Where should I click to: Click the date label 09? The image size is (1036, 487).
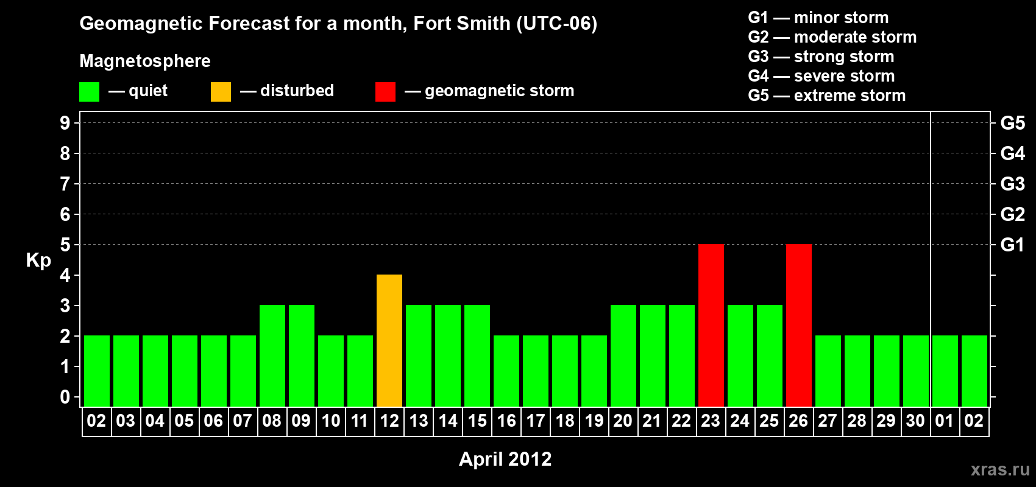302,421
